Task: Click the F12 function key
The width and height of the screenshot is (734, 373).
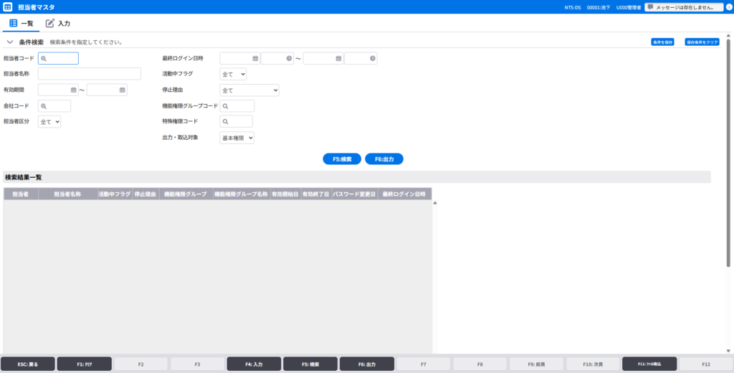Action: (x=706, y=364)
